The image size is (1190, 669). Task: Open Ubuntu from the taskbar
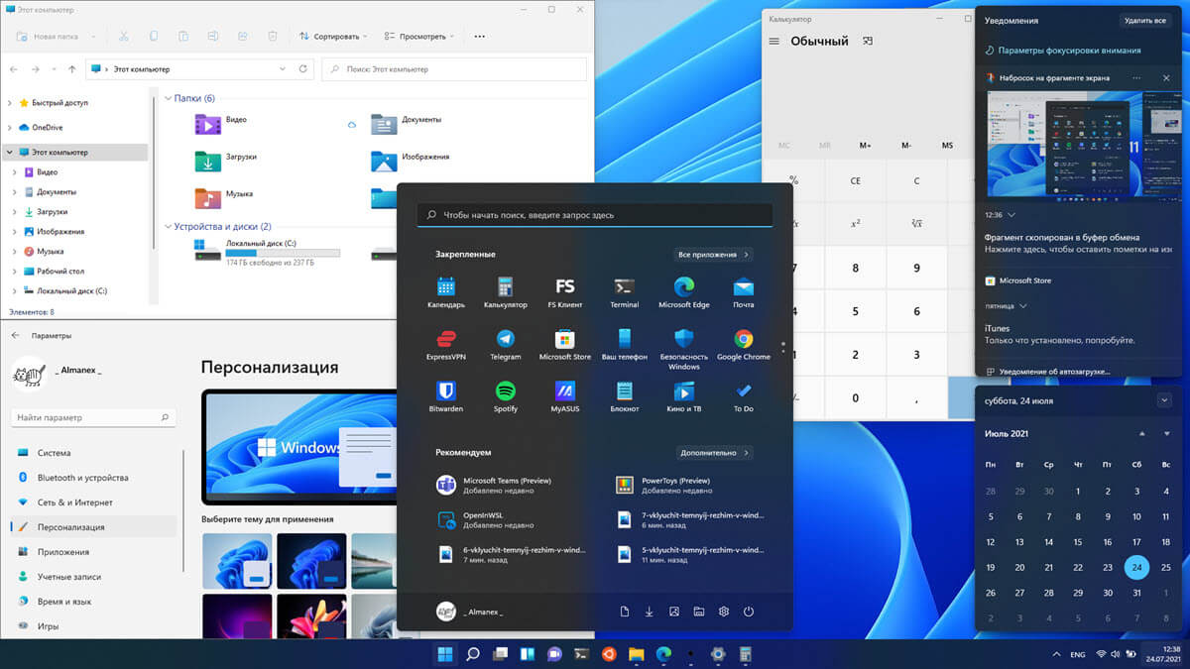point(609,654)
